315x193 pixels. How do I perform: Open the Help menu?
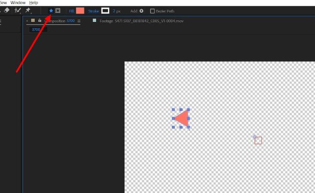34,3
